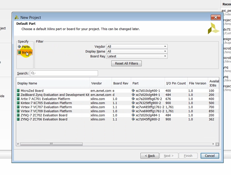Open the Board Rev dropdown
The width and height of the screenshot is (231, 175).
(137, 56)
